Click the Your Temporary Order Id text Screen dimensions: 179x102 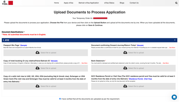(x=83, y=18)
